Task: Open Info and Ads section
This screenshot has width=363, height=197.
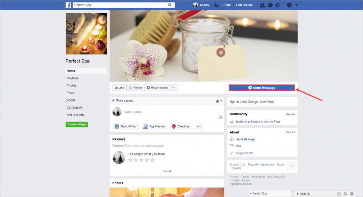Action: point(76,115)
